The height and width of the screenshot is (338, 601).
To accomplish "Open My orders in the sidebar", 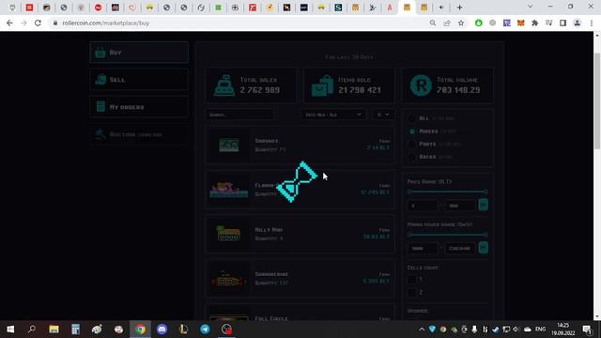I will (139, 106).
